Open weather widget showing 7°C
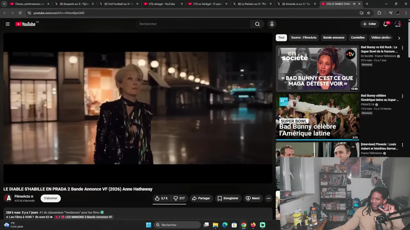410x230 pixels. pyautogui.click(x=13, y=225)
